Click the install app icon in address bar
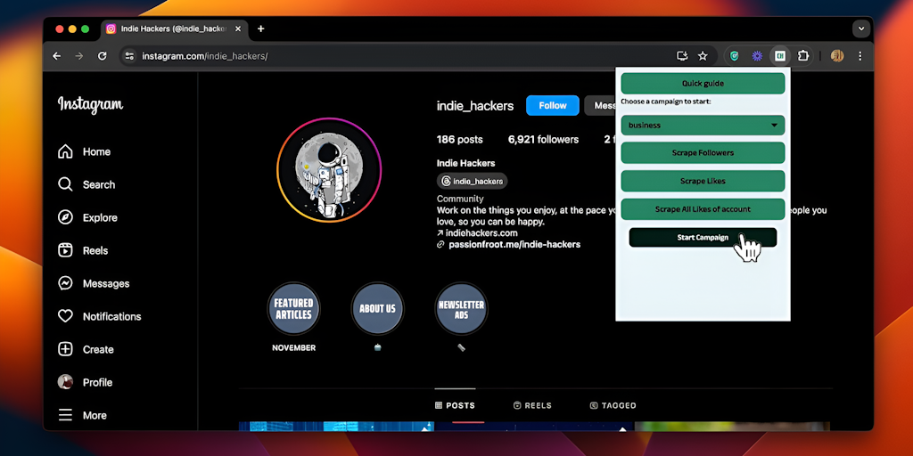This screenshot has width=913, height=456. [682, 56]
